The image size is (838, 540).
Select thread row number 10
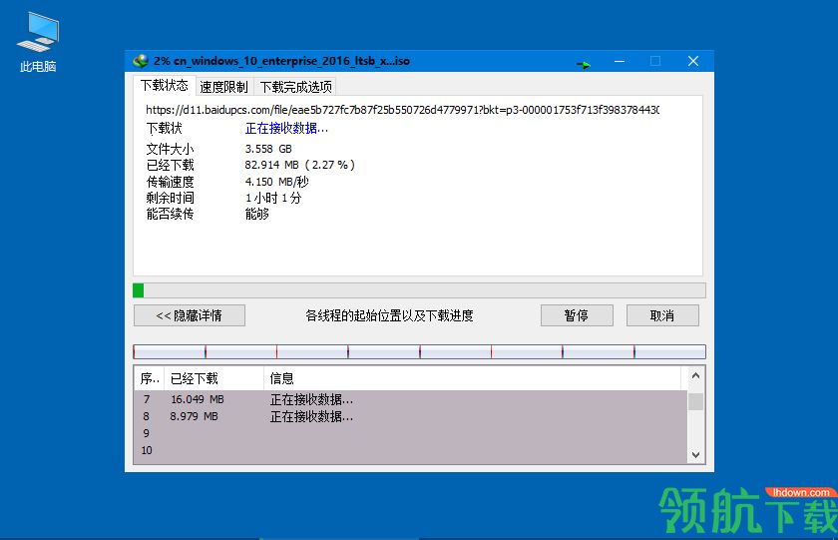click(x=410, y=451)
